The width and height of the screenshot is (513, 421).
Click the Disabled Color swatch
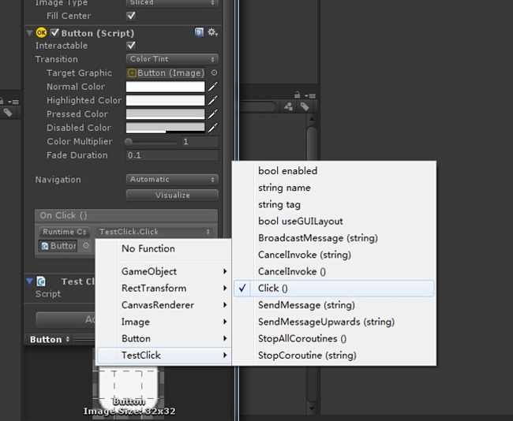coord(166,128)
